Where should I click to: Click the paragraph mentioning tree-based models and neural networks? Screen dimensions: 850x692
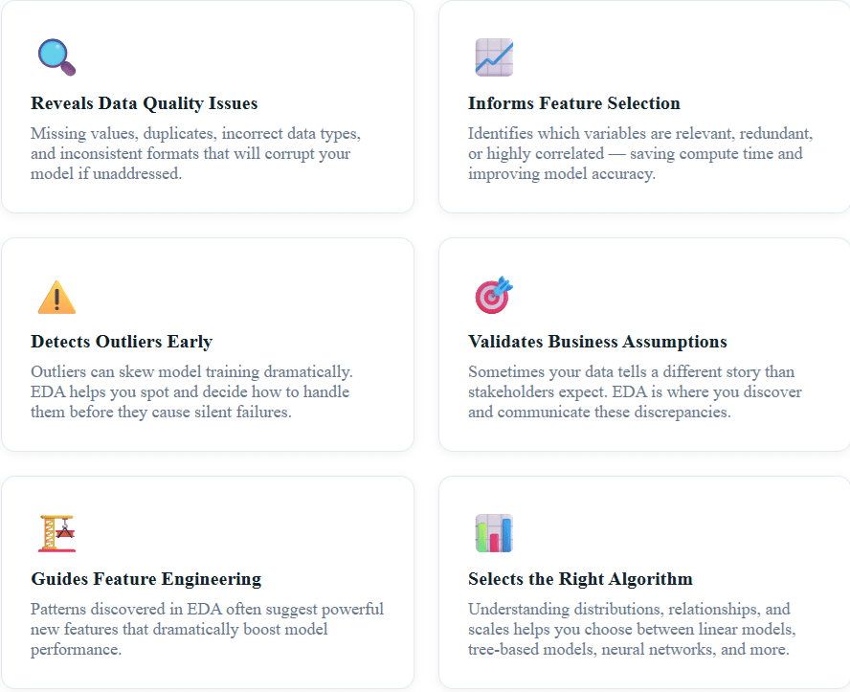[x=633, y=629]
